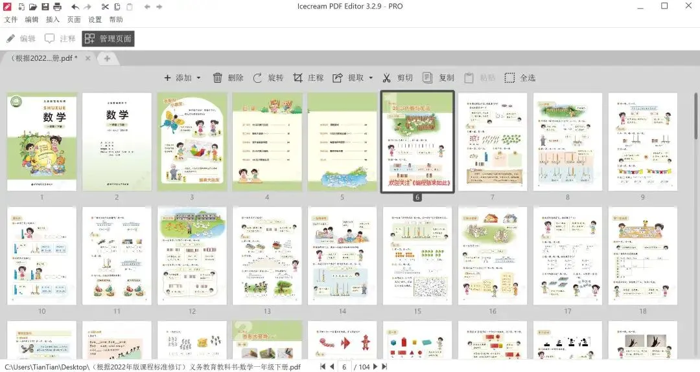Switch to 注释 annotation mode
This screenshot has height=372, width=700.
[60, 39]
